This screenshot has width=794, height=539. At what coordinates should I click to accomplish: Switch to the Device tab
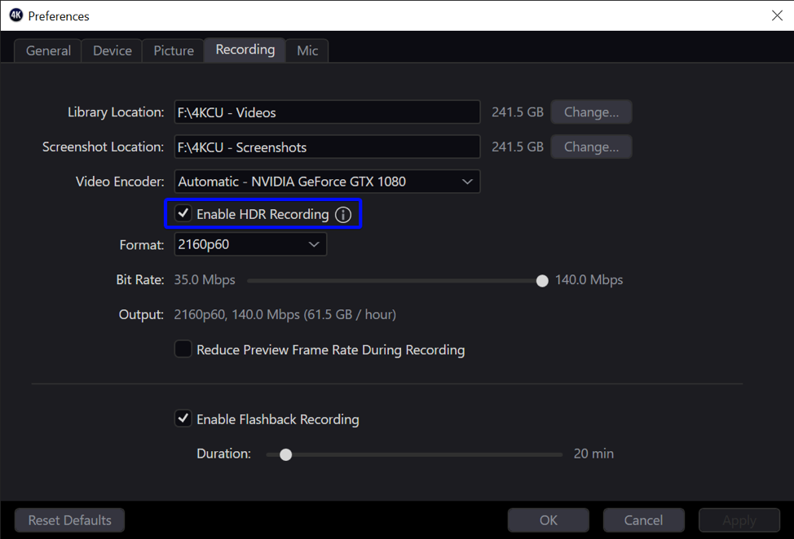[x=112, y=50]
